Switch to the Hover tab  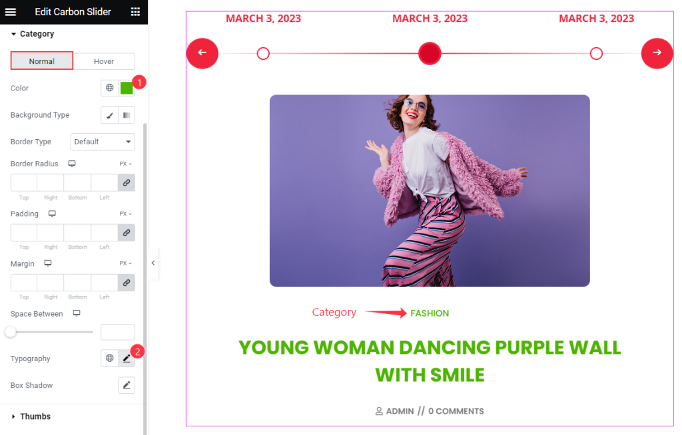point(104,61)
